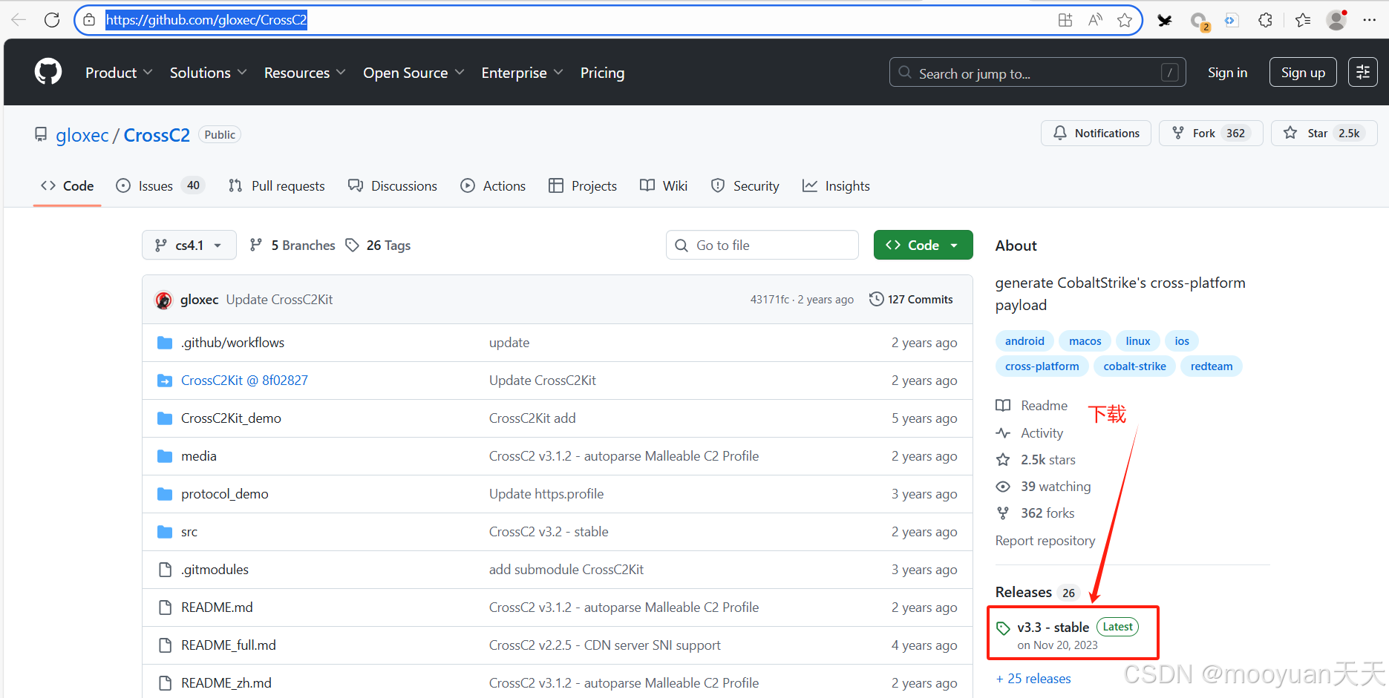
Task: Open the green Code dropdown button
Action: (923, 245)
